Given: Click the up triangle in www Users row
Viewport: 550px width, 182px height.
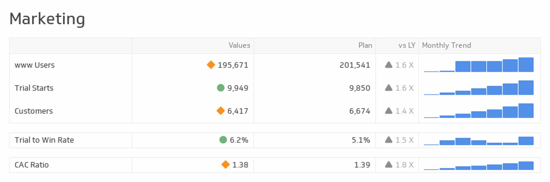Looking at the screenshot, I should (388, 65).
